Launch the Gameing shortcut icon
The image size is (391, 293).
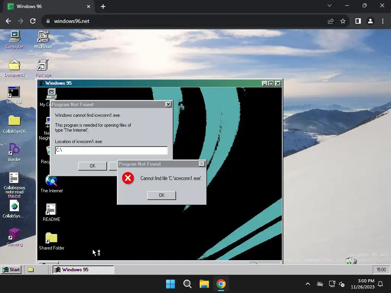point(15,237)
